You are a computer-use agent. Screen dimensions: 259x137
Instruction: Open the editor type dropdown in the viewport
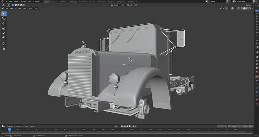coord(3,5)
